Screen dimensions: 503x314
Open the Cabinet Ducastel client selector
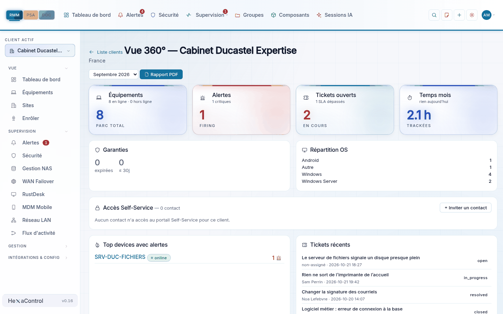[40, 51]
